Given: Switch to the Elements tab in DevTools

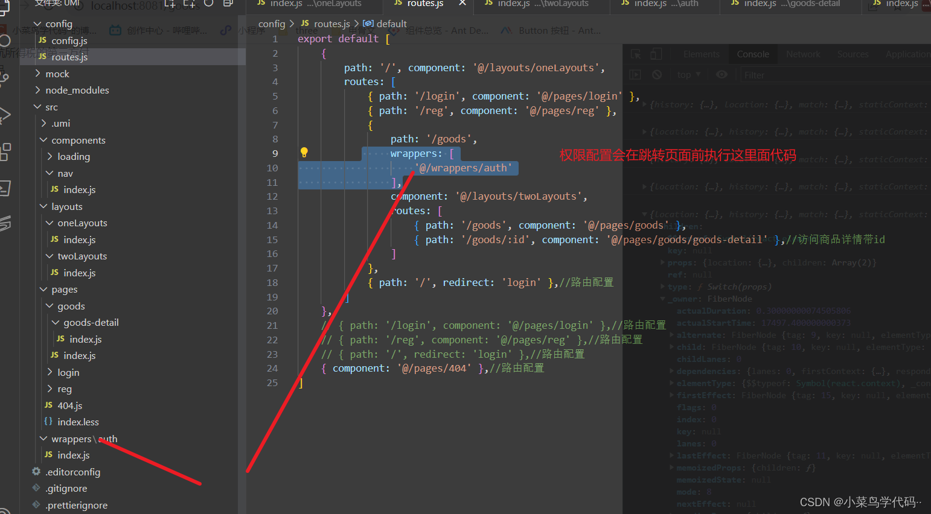Looking at the screenshot, I should pyautogui.click(x=702, y=54).
